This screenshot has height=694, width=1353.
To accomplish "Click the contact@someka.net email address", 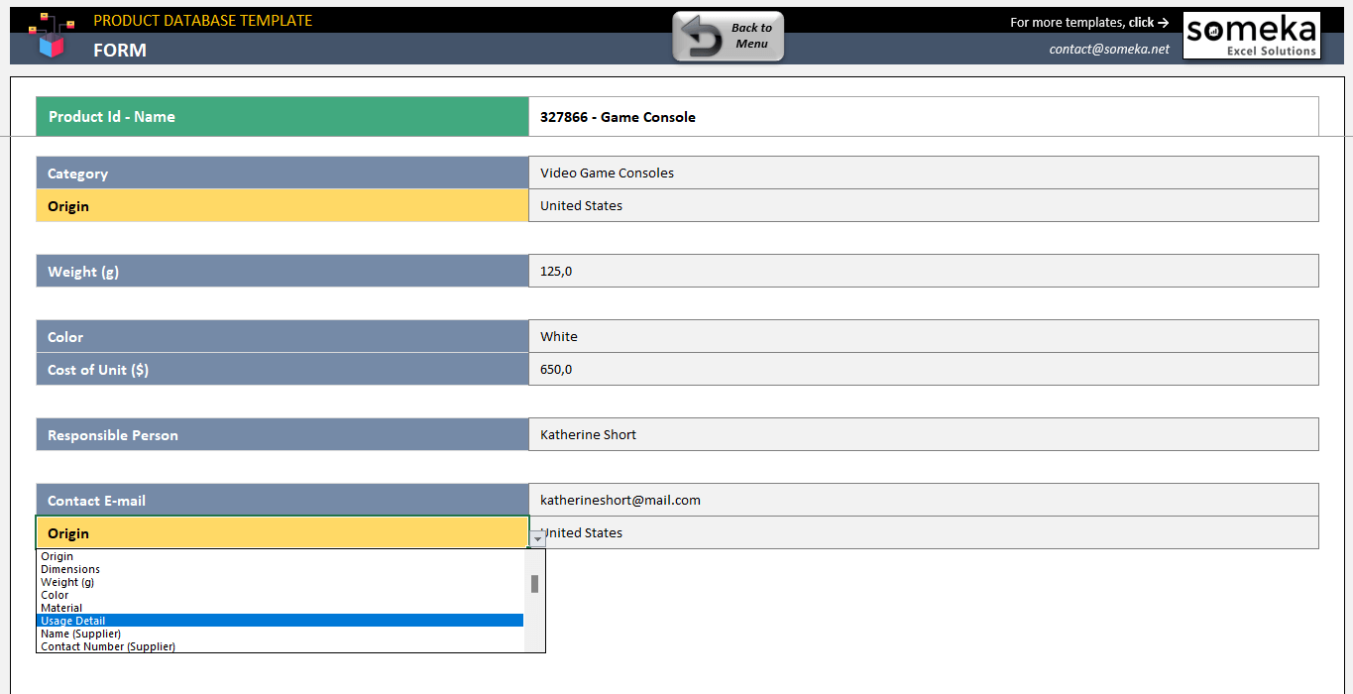I will (x=1110, y=48).
